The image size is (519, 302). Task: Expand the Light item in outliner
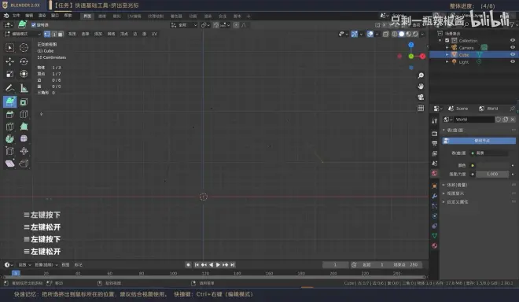point(447,61)
